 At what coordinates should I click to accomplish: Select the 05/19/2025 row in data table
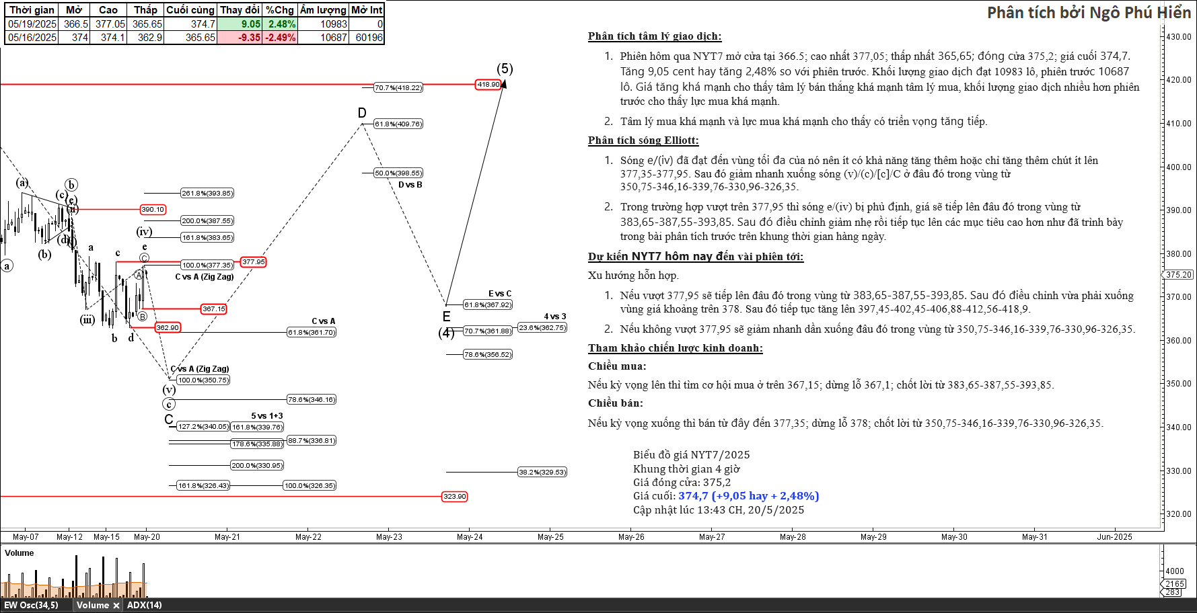[32, 24]
